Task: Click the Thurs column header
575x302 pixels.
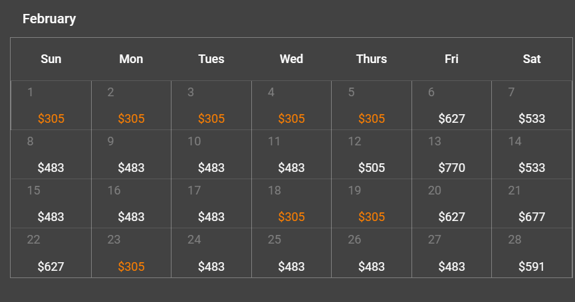Action: 371,59
